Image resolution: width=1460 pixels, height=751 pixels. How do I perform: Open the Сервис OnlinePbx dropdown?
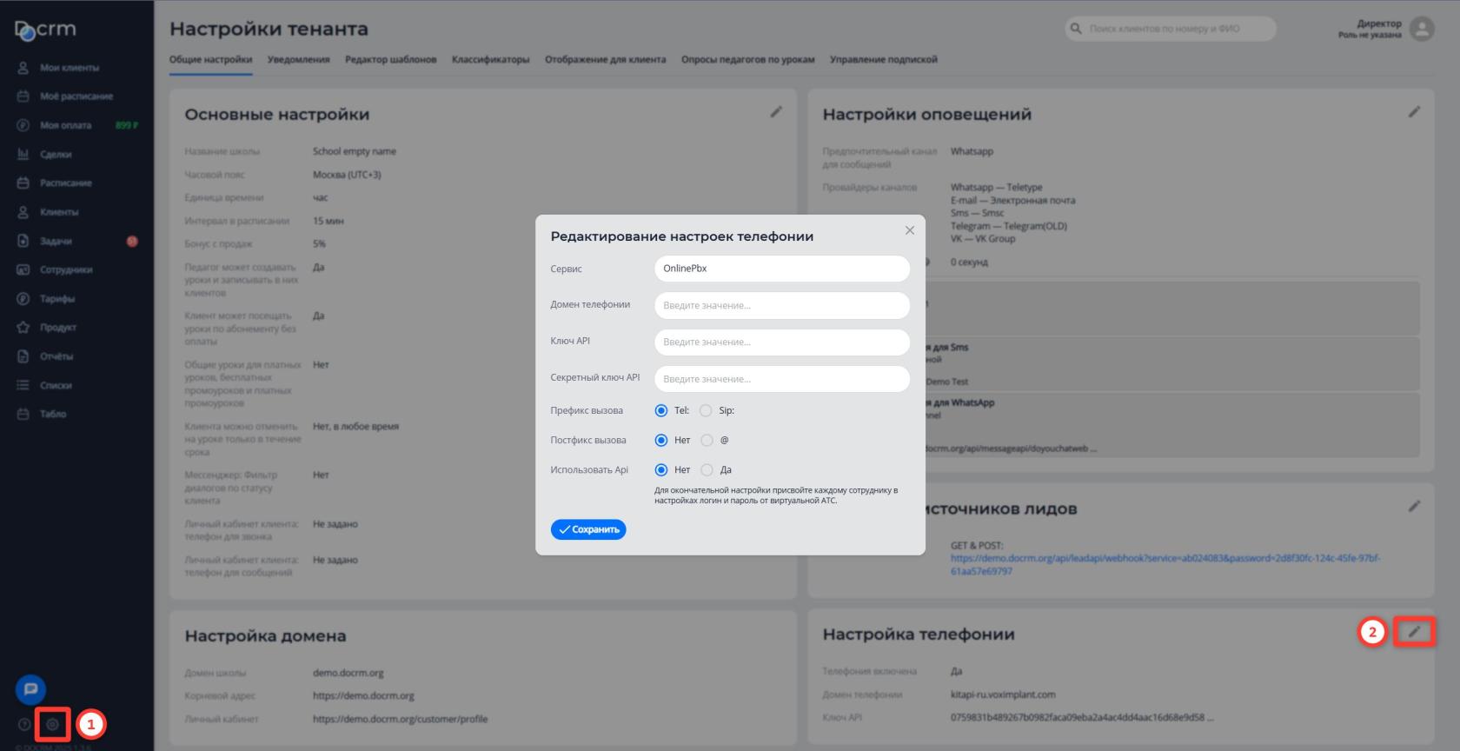(x=781, y=269)
